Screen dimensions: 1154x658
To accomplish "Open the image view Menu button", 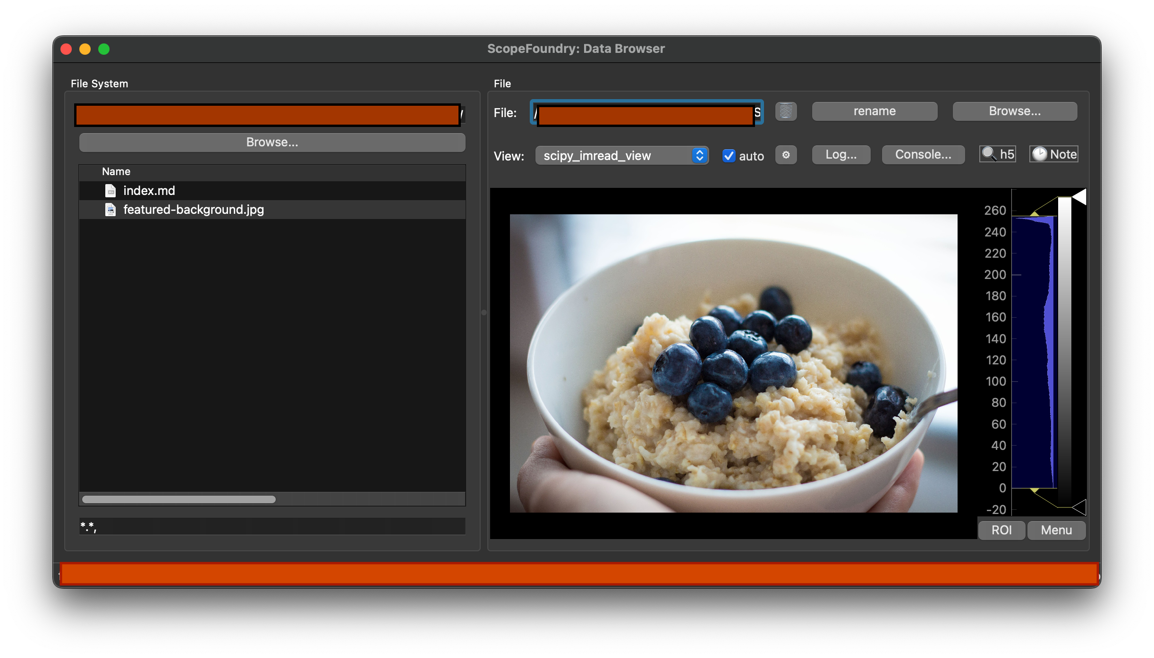I will pyautogui.click(x=1056, y=530).
